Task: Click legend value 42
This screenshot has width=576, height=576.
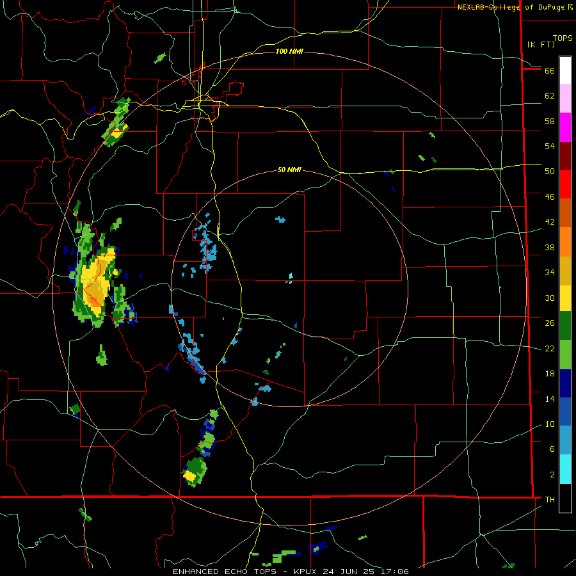Action: (550, 221)
